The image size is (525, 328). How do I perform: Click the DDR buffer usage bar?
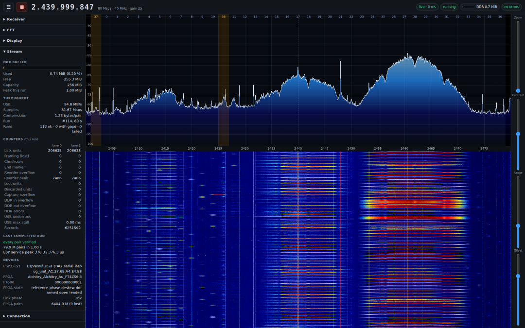pos(42,68)
